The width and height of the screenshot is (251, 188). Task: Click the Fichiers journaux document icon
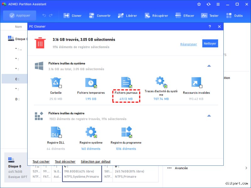(126, 82)
